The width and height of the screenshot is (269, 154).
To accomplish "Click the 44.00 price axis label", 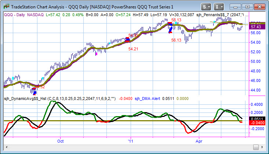I will click(256, 90).
